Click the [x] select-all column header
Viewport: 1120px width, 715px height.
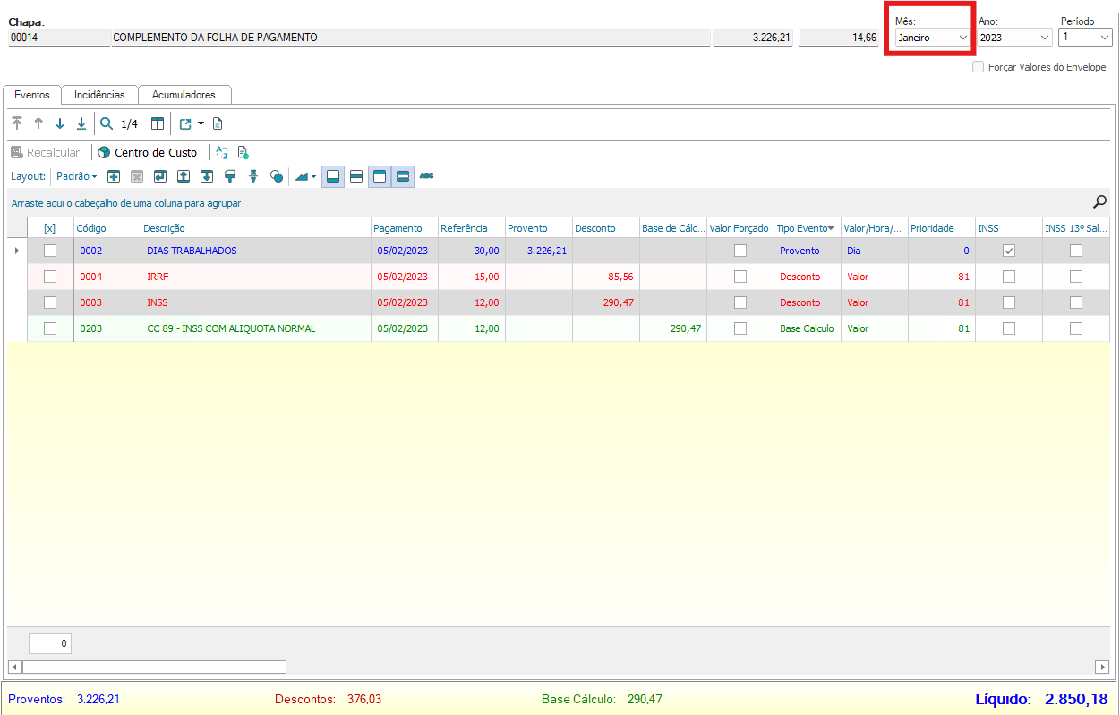click(50, 228)
